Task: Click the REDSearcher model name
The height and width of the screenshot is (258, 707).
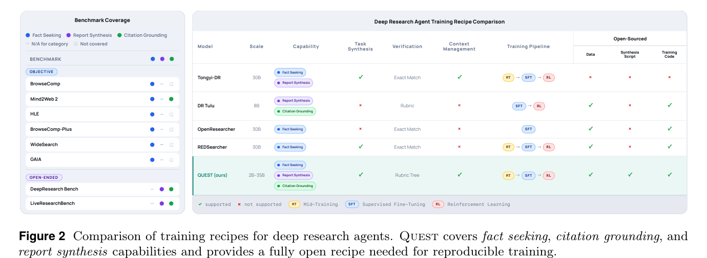Action: click(212, 147)
